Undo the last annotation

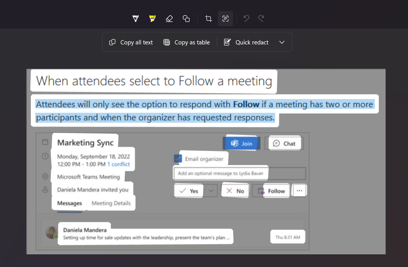[246, 18]
